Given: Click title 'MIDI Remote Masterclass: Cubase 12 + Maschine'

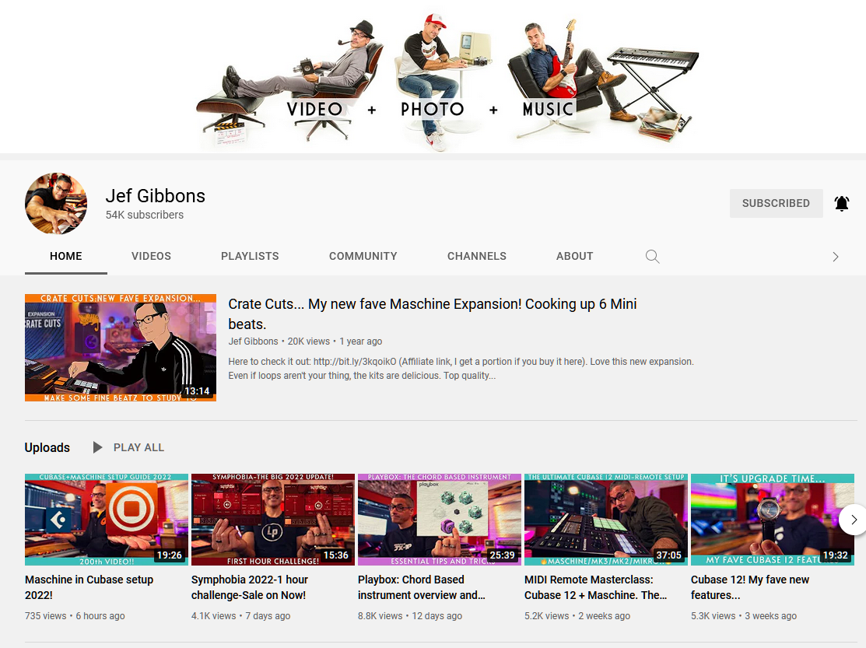Looking at the screenshot, I should tap(595, 587).
